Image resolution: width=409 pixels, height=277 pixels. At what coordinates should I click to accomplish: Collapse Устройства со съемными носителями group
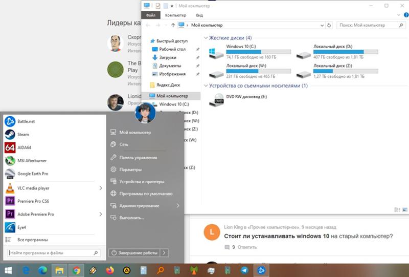coord(206,86)
